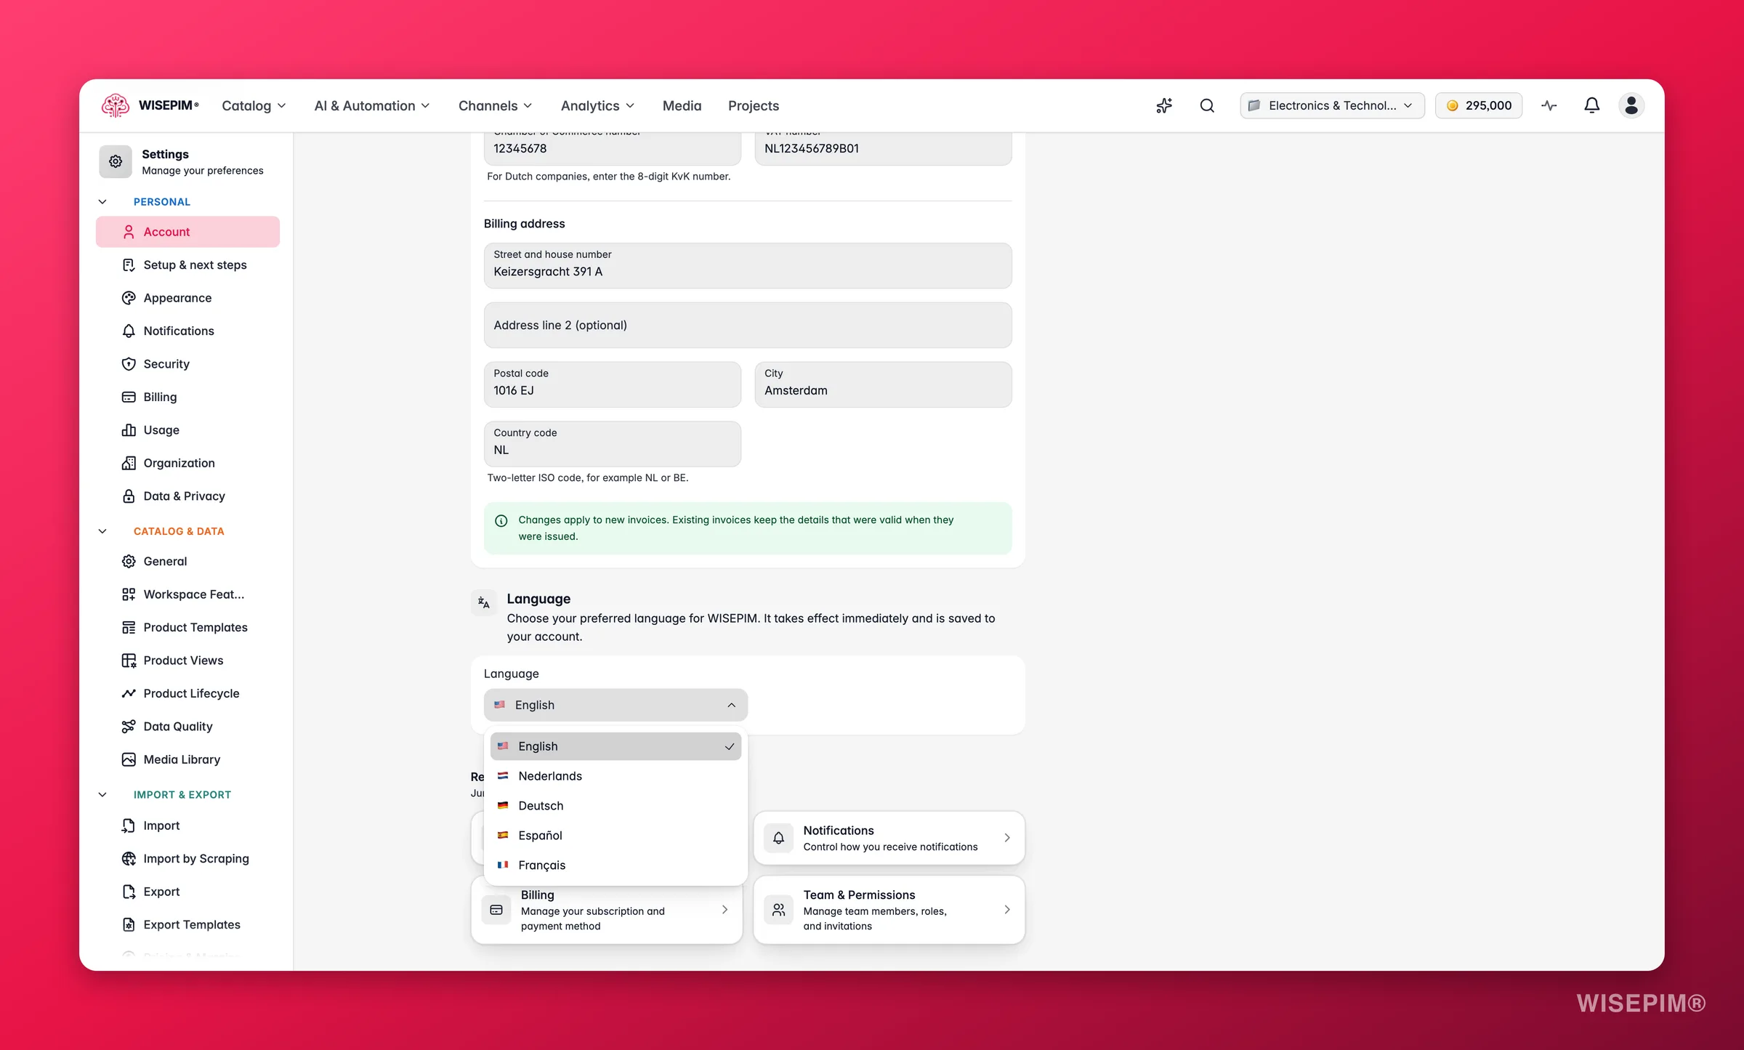Click the Appearance palette icon
1744x1050 pixels.
(x=129, y=298)
